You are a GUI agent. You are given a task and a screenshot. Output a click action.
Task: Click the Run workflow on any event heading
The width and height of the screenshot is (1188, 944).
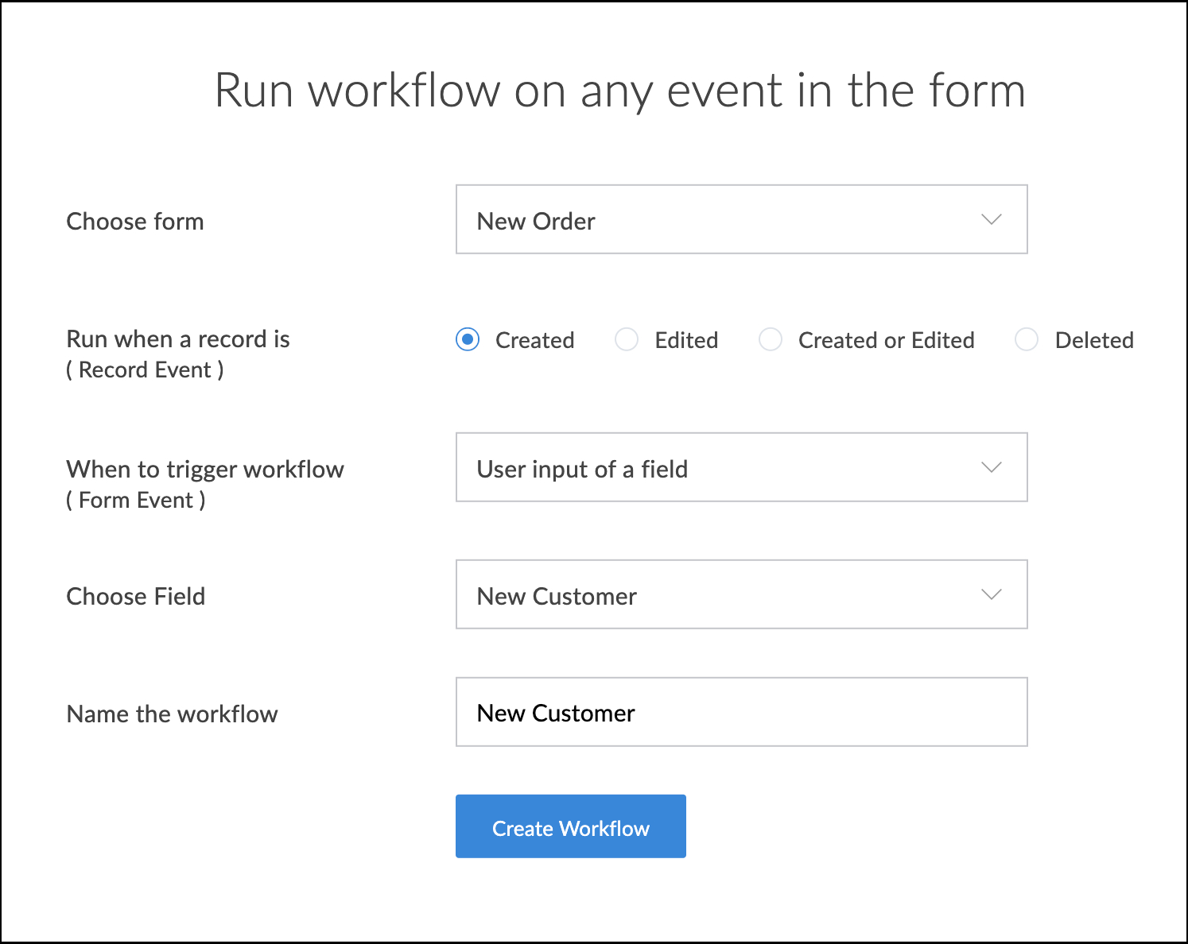tap(620, 90)
